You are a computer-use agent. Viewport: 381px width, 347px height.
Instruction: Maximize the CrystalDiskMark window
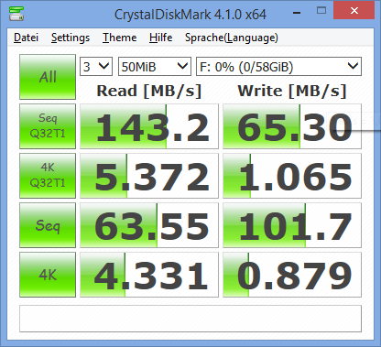click(x=321, y=11)
